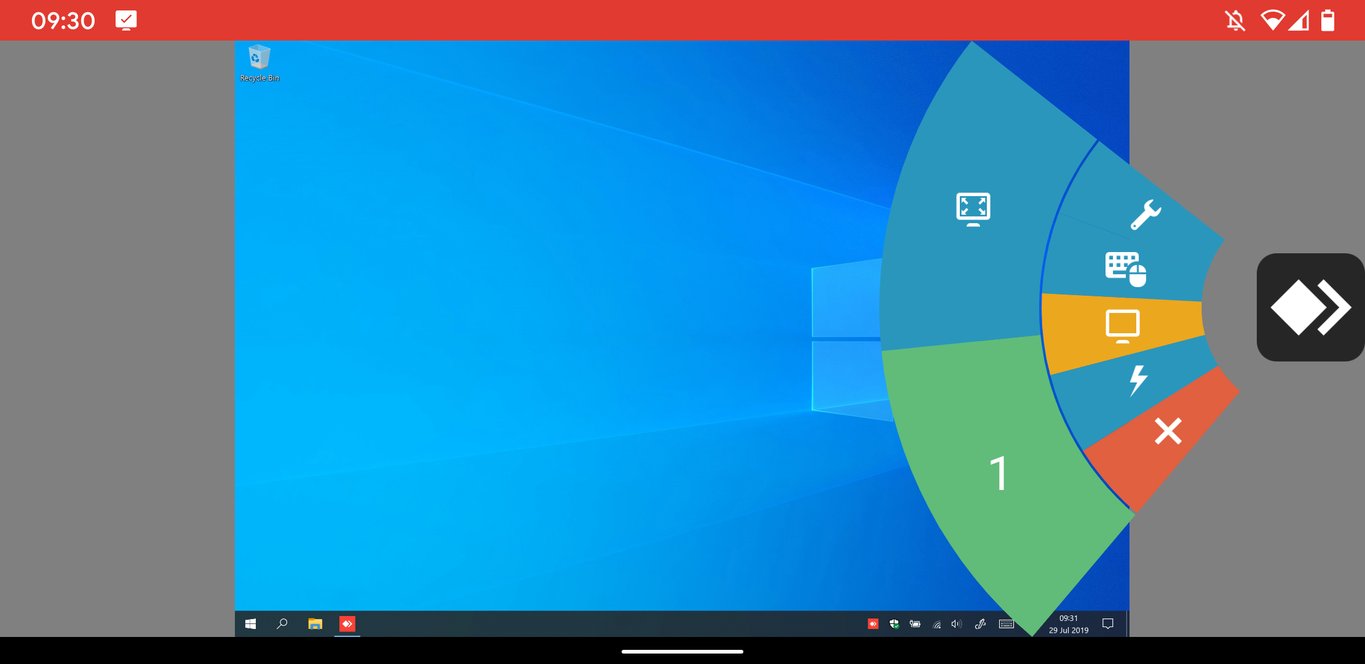This screenshot has height=664, width=1365.
Task: Expand the Action Center notifications panel
Action: click(1108, 624)
